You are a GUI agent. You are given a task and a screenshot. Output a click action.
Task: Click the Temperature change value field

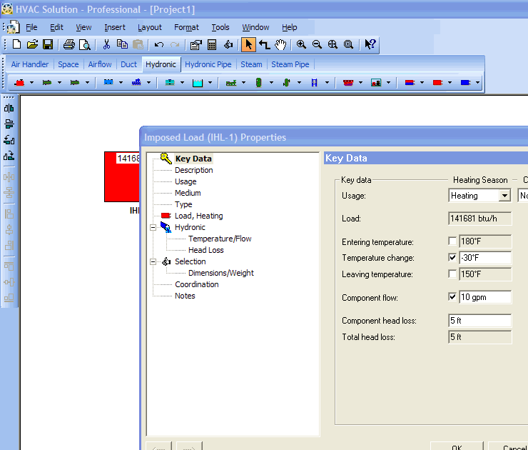[x=485, y=258]
